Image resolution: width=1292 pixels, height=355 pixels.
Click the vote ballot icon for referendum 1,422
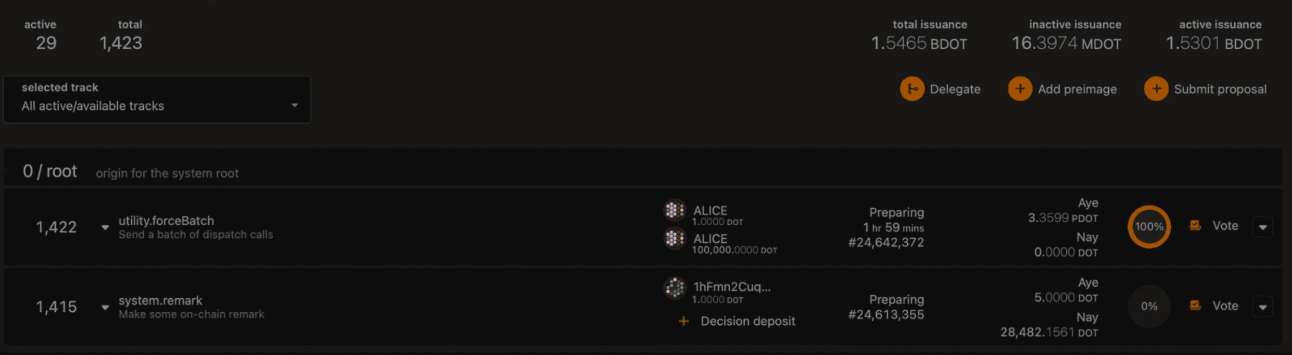(1195, 226)
